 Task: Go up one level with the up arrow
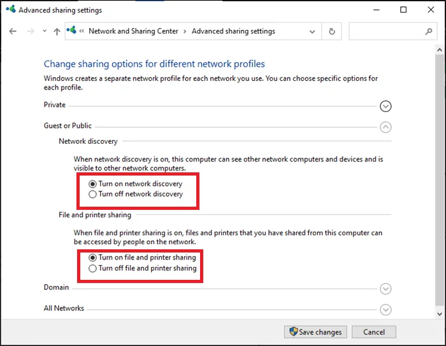[x=57, y=31]
